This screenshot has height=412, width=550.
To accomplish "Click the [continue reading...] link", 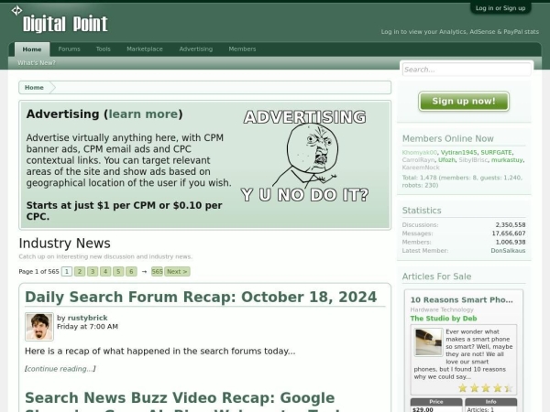I will tap(60, 369).
